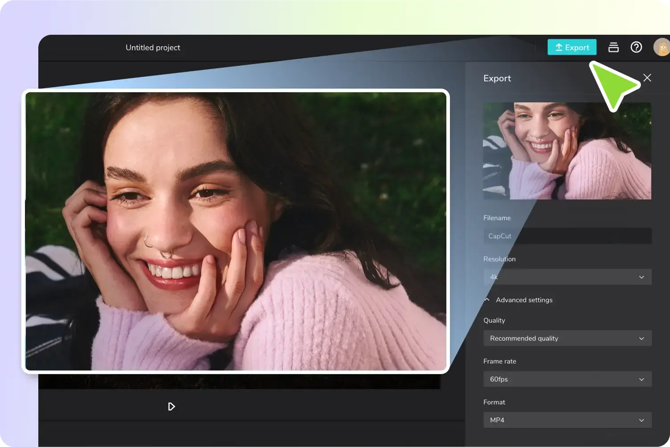Open the MP4 Format dropdown
The image size is (670, 447).
tap(568, 420)
